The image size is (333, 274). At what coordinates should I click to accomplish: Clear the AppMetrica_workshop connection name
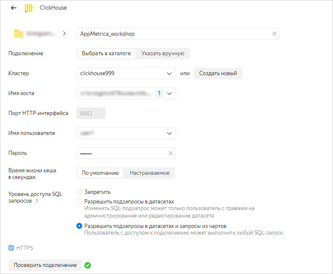[x=274, y=34]
